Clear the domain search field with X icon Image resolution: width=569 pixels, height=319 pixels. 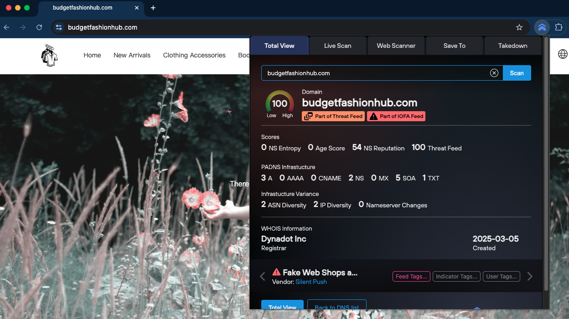[494, 73]
